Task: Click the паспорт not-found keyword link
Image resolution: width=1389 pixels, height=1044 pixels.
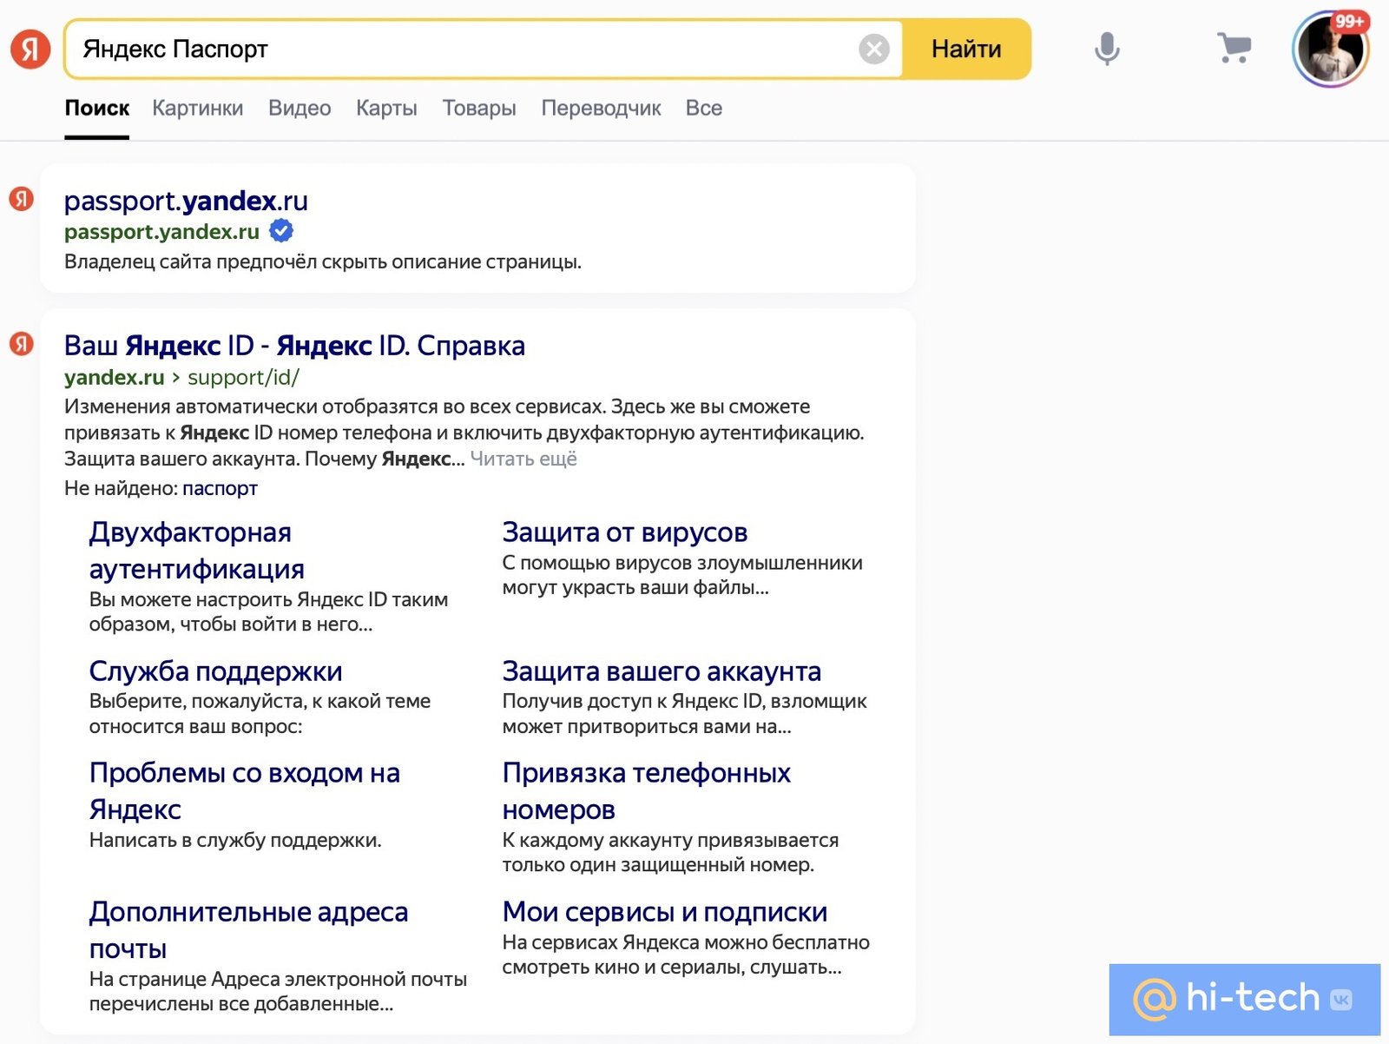Action: (220, 488)
